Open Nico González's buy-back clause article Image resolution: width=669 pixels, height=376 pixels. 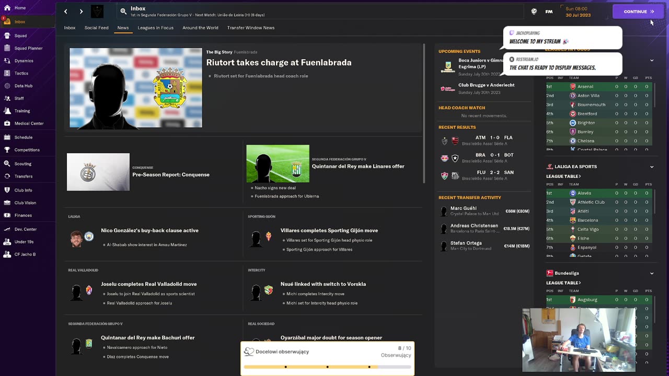[x=149, y=230]
